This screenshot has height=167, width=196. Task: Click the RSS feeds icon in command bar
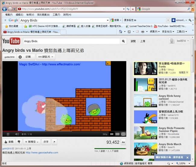click(129, 32)
